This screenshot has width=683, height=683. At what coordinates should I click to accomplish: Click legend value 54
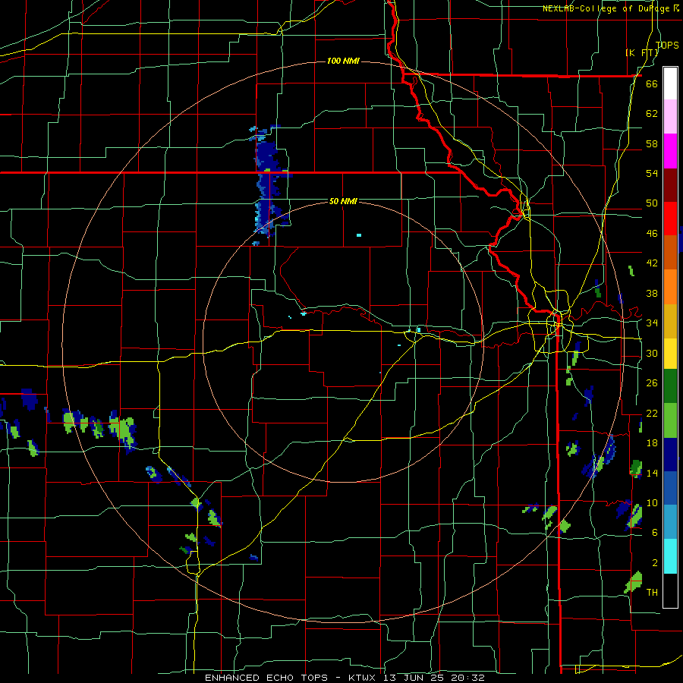pyautogui.click(x=652, y=173)
